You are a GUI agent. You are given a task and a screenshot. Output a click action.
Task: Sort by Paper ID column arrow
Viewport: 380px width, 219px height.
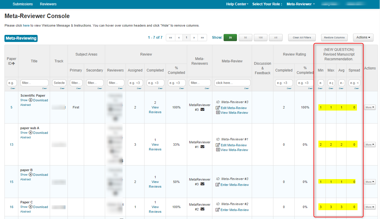point(13,64)
